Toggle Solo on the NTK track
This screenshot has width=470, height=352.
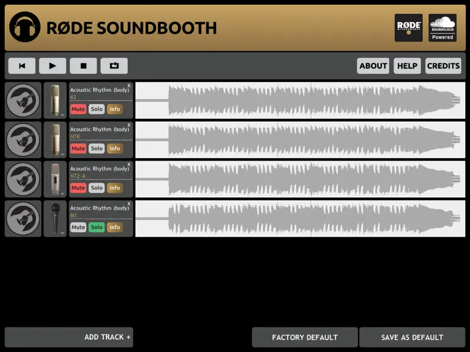tap(97, 148)
